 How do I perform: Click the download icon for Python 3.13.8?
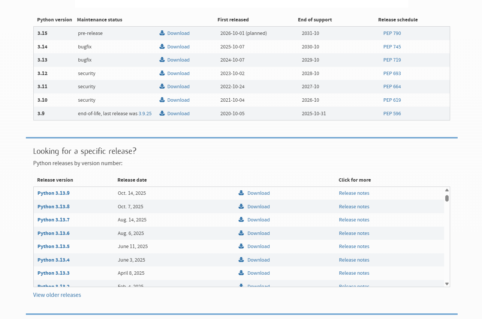point(241,206)
